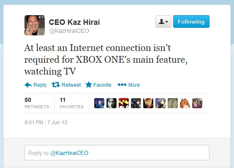Open the red and yellow cartoon avatar
This screenshot has width=234, height=168.
tap(124, 103)
